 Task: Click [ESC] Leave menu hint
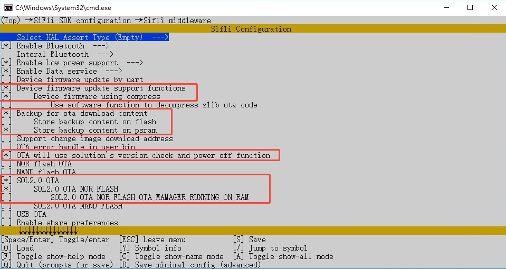(152, 240)
